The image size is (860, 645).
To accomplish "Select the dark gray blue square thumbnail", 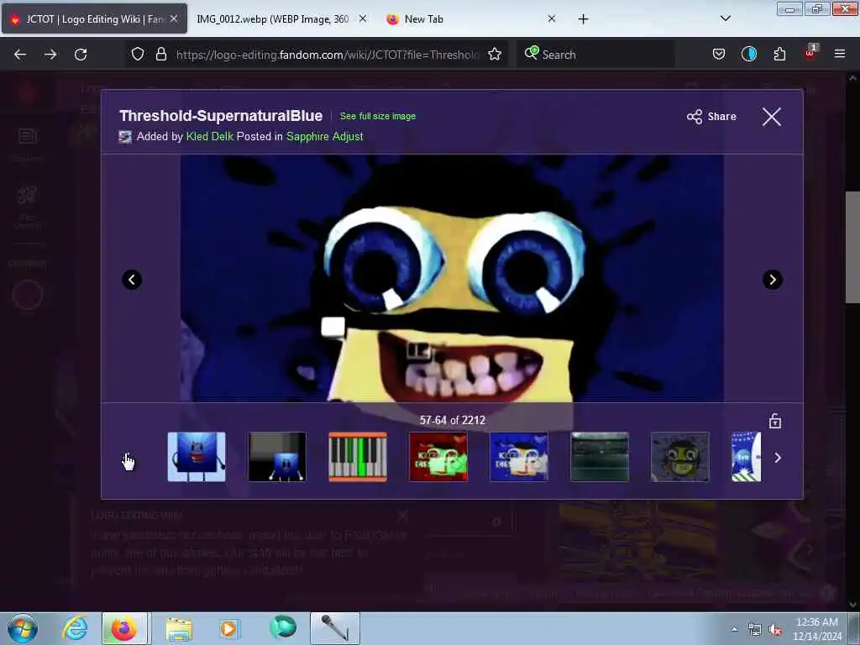I will 277,457.
